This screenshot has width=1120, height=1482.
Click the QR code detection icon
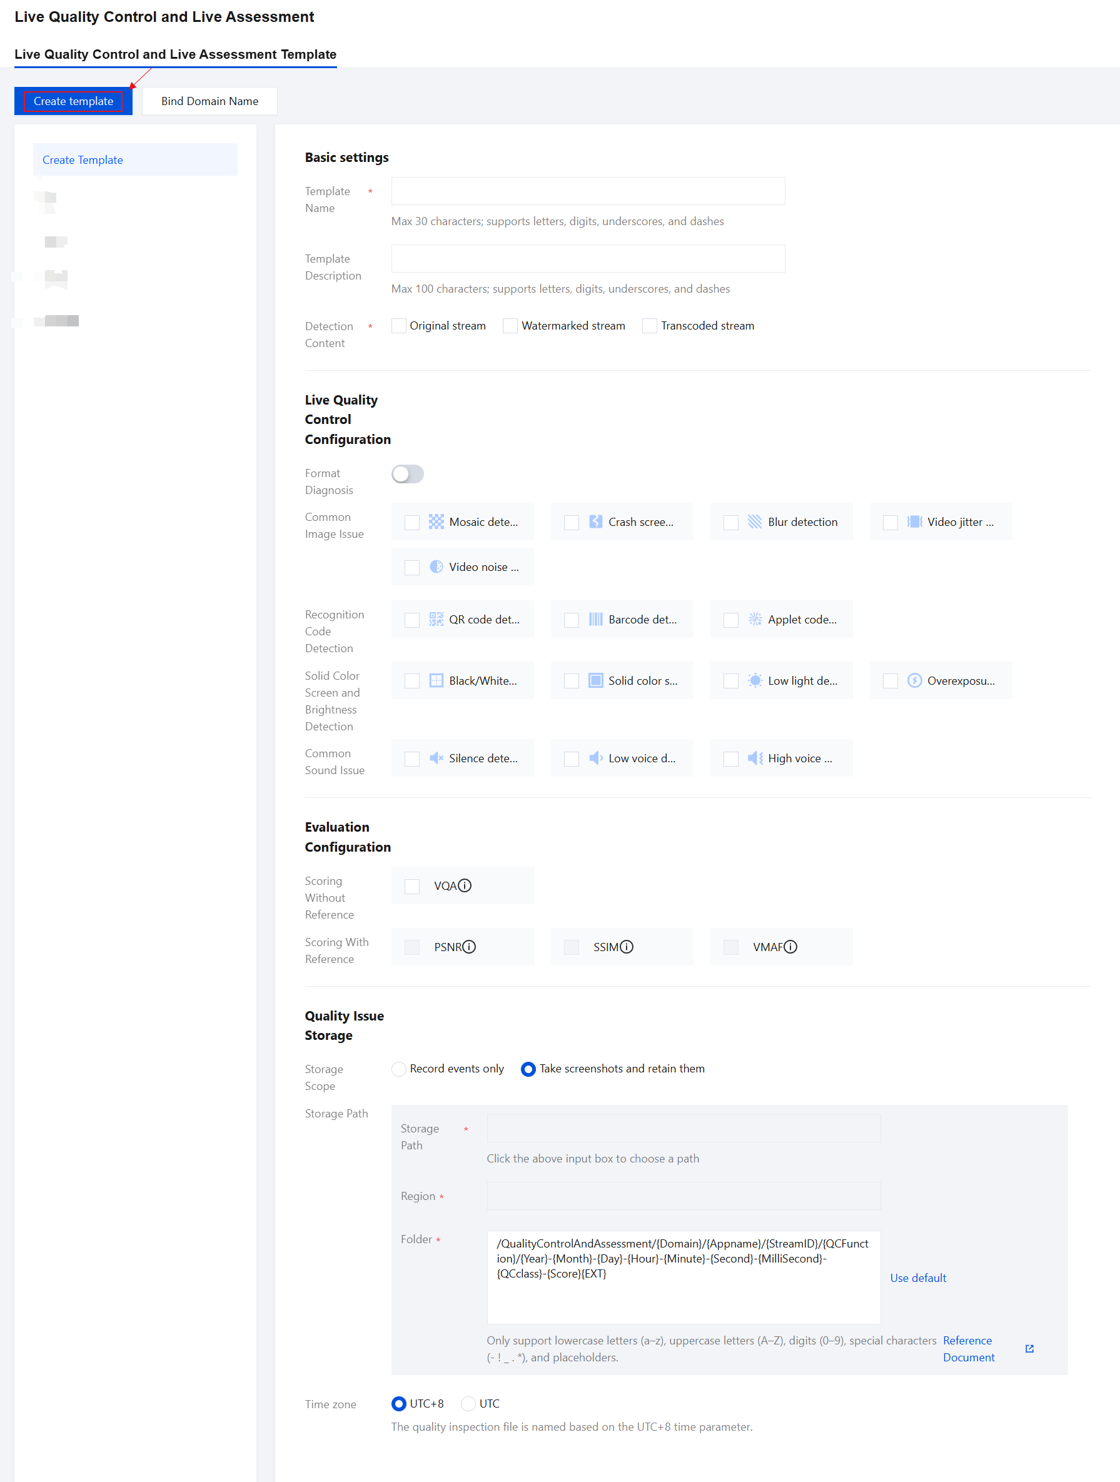(x=436, y=620)
